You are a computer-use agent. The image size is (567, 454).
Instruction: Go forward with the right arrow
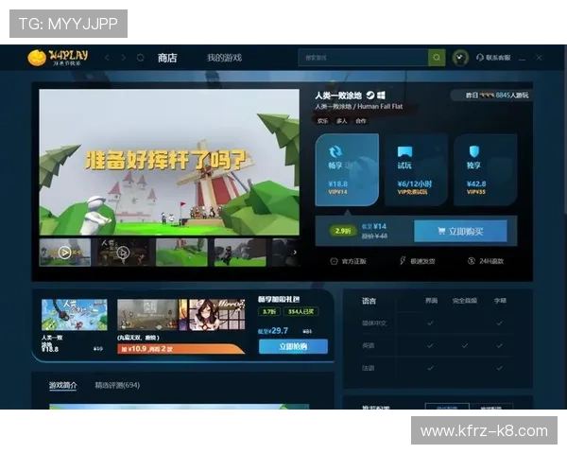pyautogui.click(x=123, y=58)
